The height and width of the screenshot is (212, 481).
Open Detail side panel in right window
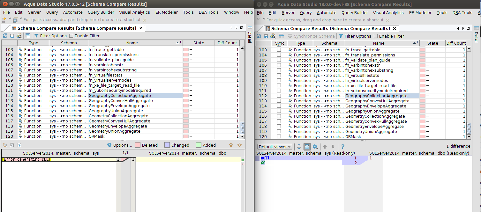[476, 35]
